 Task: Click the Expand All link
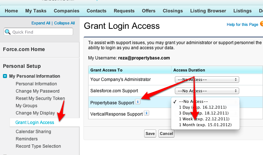coord(41,23)
